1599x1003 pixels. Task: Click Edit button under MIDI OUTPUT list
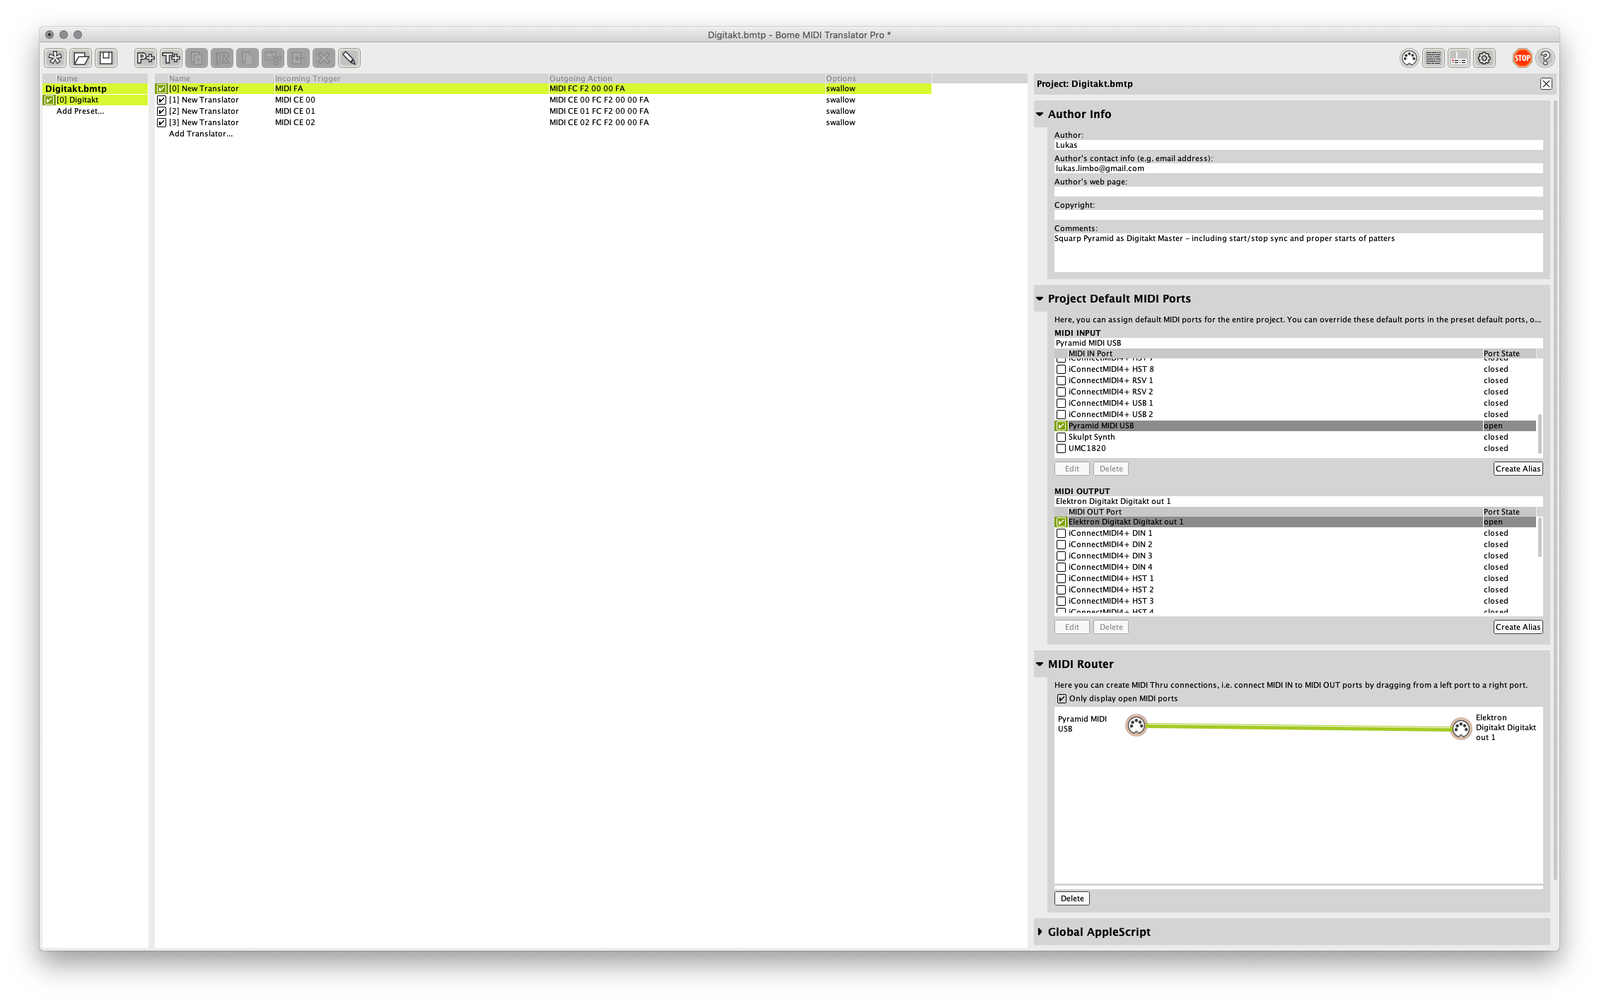(1072, 627)
